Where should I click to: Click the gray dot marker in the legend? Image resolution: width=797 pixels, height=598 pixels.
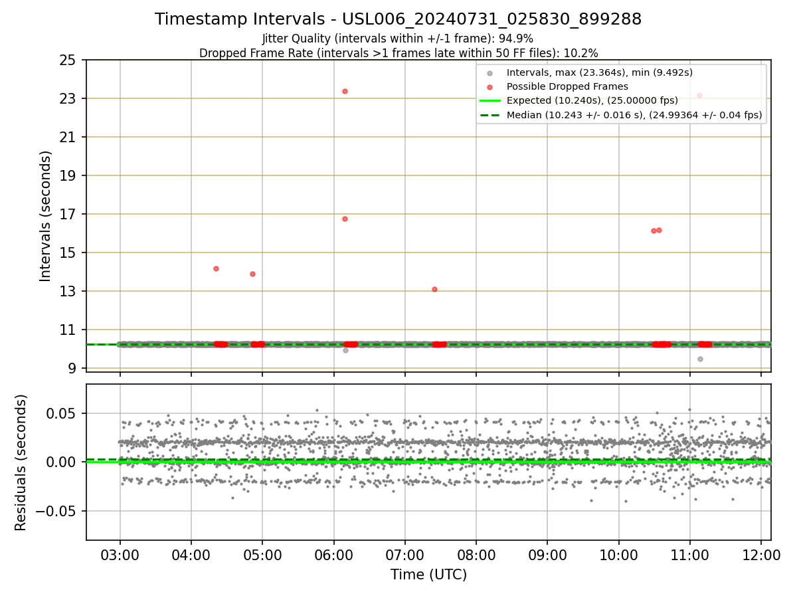489,72
